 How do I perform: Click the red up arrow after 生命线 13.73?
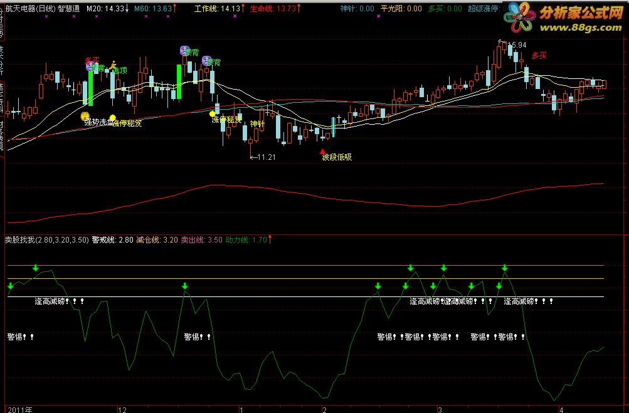tap(299, 9)
